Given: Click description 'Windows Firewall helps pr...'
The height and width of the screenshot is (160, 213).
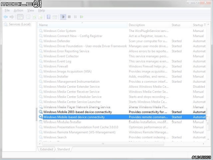Looking at the screenshot, I should (148, 66).
